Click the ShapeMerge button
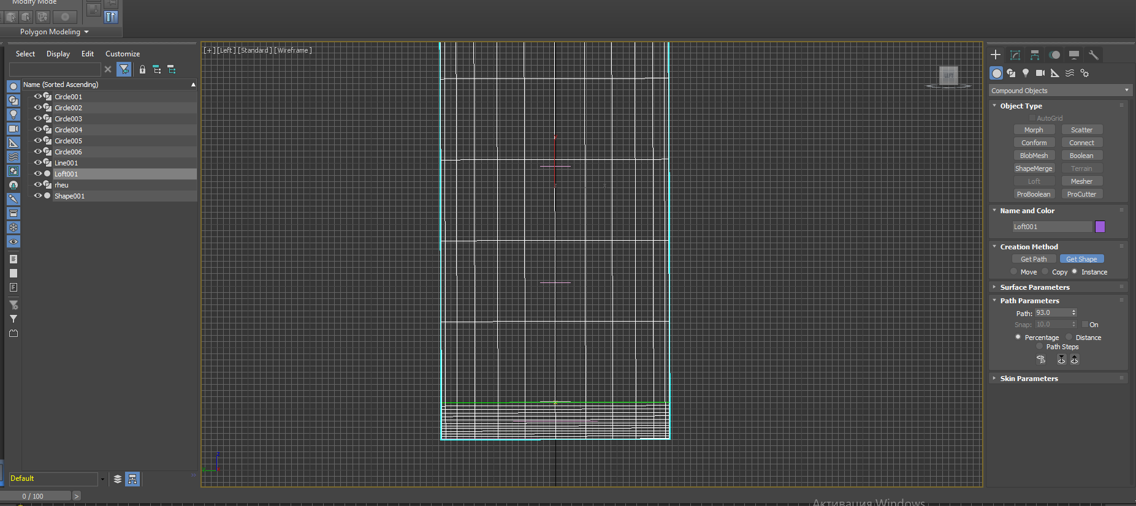Screen dimensions: 1136x506 (x=1034, y=168)
